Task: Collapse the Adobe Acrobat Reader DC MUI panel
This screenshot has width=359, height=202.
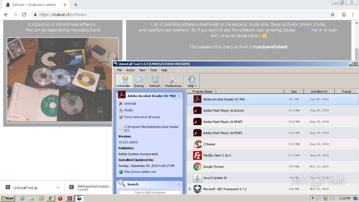Action: pyautogui.click(x=179, y=96)
